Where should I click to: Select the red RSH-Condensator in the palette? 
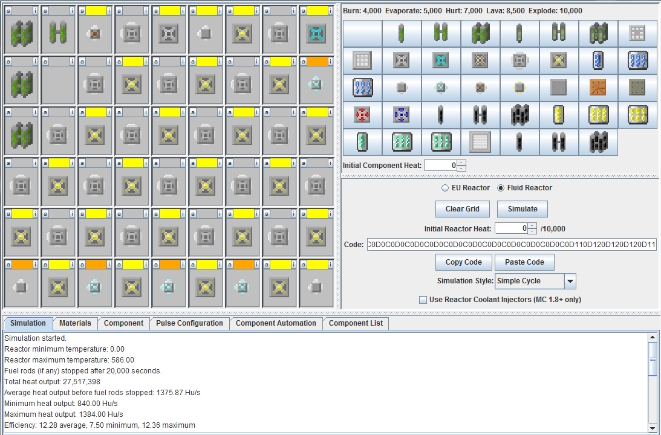362,114
